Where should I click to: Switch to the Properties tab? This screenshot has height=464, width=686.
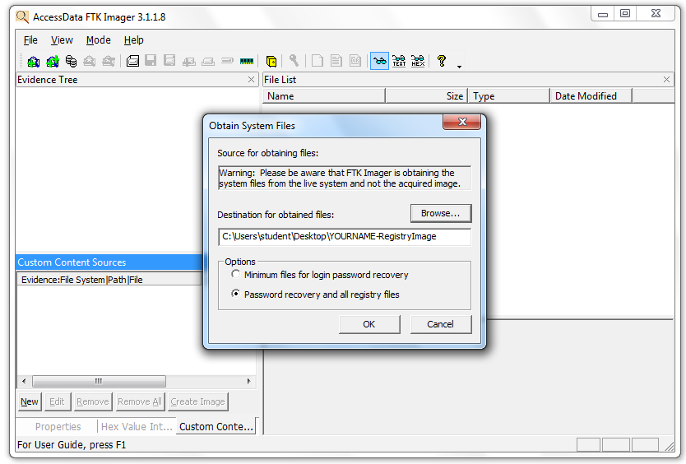point(58,427)
